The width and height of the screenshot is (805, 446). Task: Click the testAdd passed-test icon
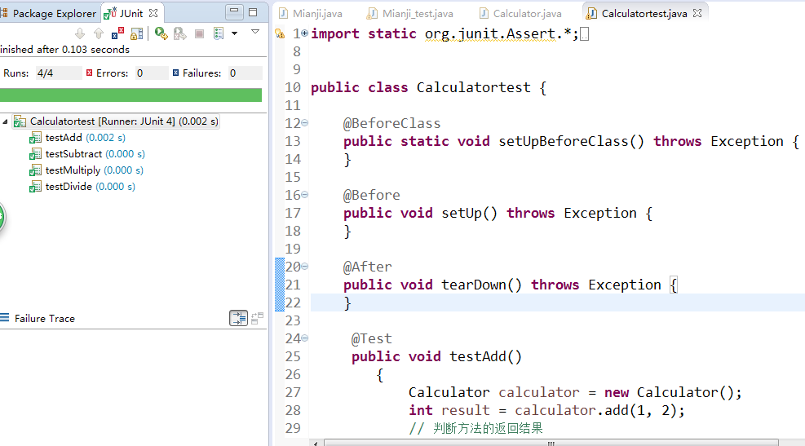[x=35, y=138]
